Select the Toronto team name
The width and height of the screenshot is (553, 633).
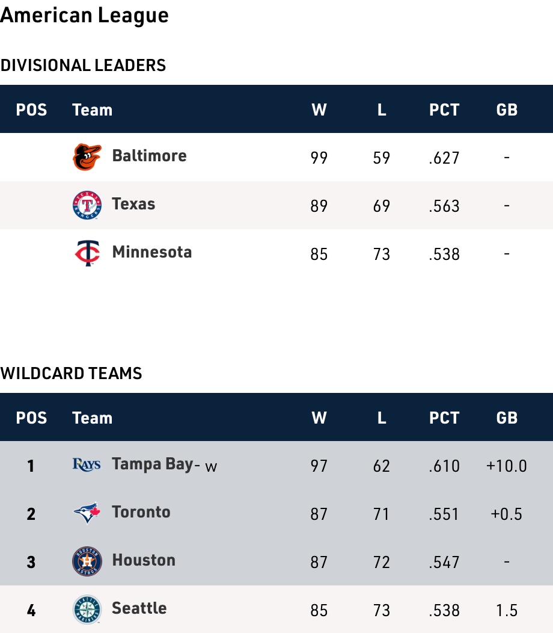141,512
